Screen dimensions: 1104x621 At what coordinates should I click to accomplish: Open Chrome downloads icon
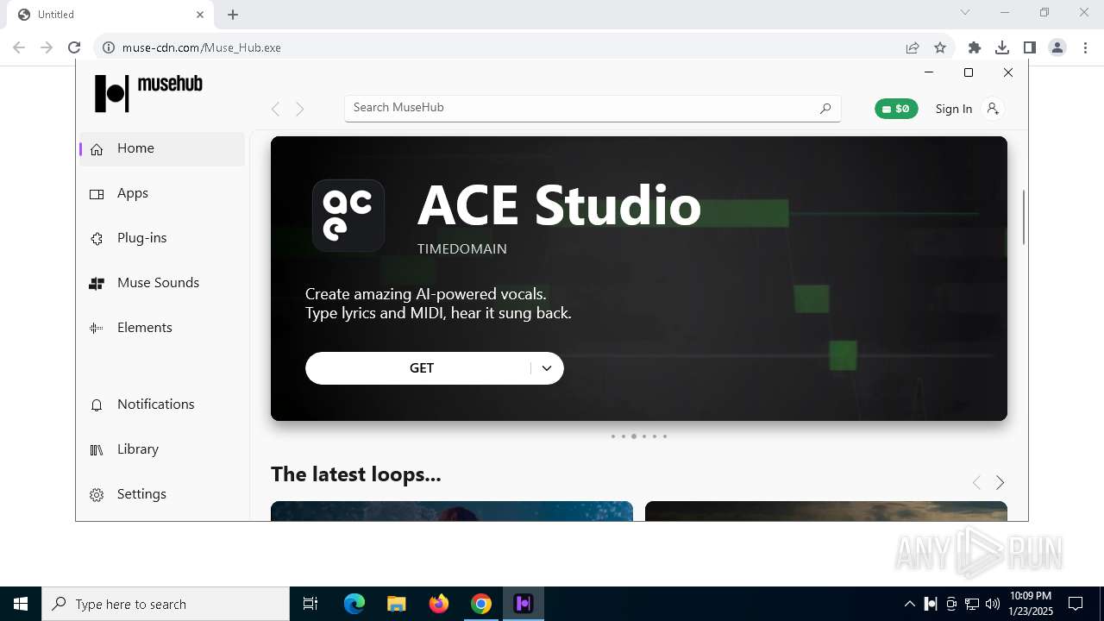(1002, 47)
